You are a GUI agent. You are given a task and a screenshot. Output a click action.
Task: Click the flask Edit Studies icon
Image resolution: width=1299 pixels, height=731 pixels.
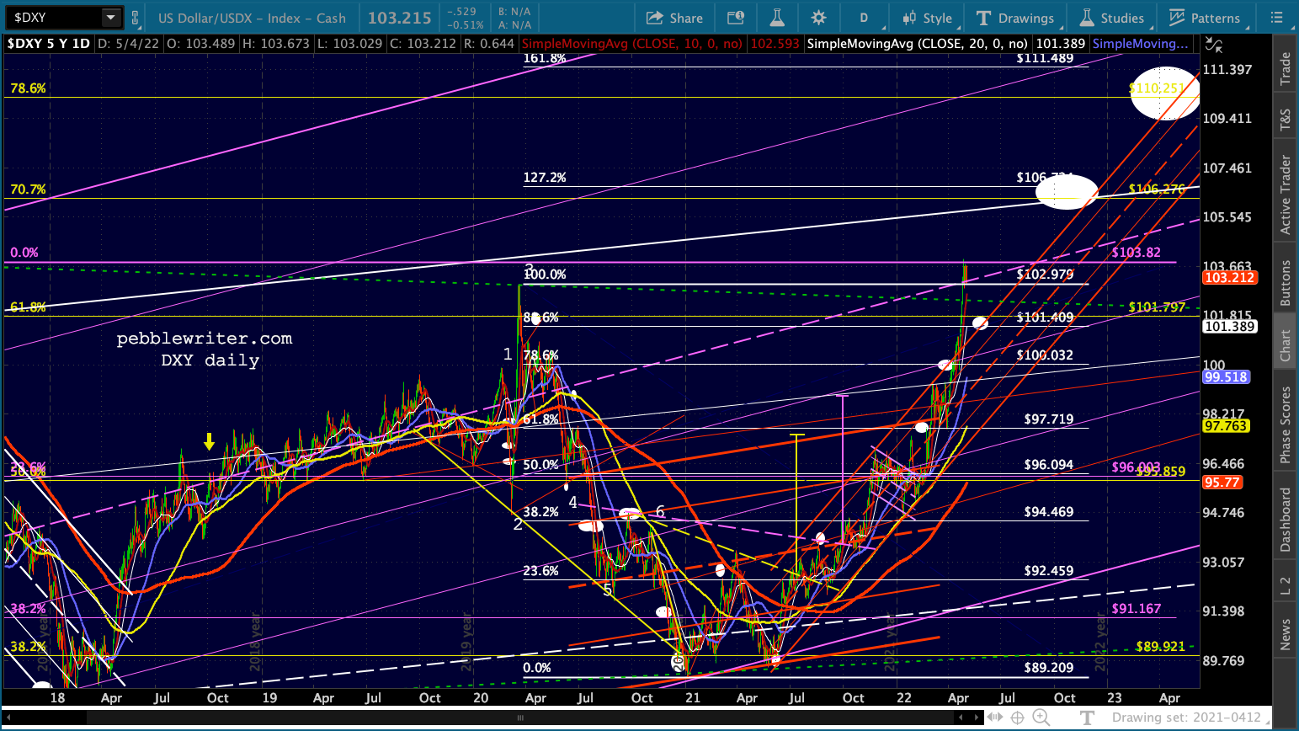[776, 18]
